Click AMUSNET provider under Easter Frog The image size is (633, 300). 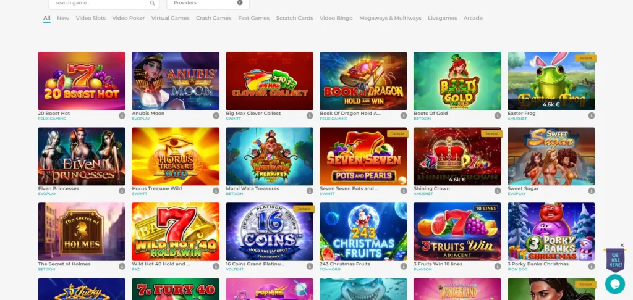[x=517, y=119]
